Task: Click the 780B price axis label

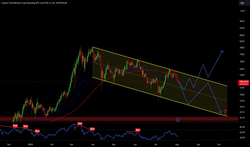Action: click(x=242, y=48)
